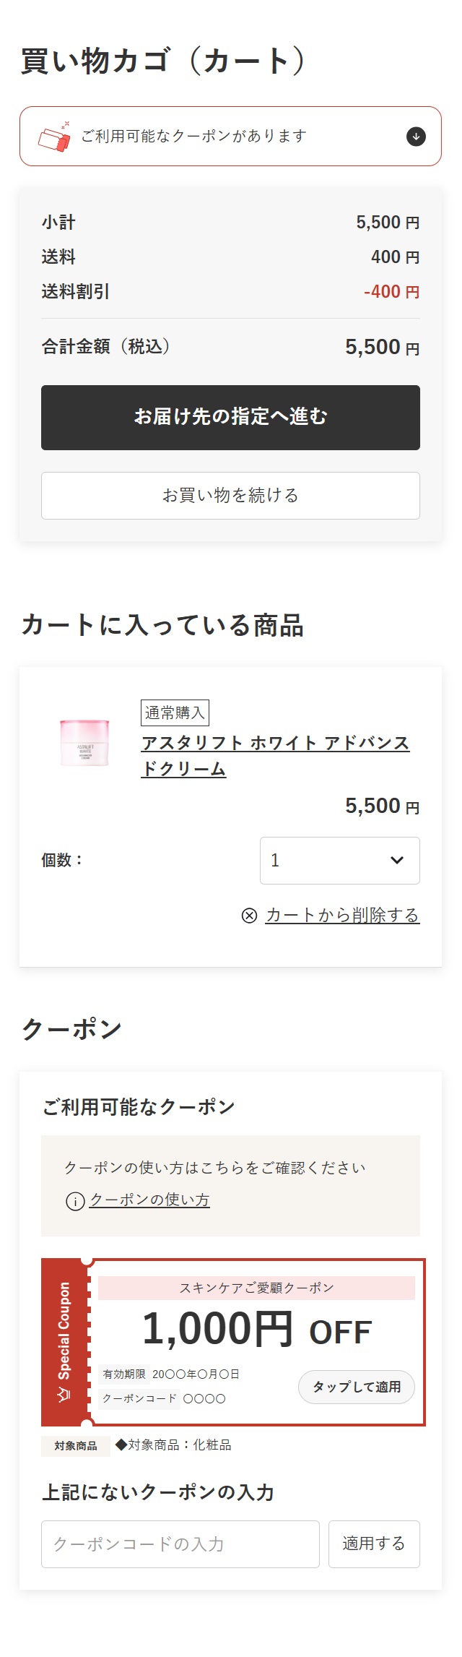
Task: Click the 通常購入 tag label
Action: point(175,713)
